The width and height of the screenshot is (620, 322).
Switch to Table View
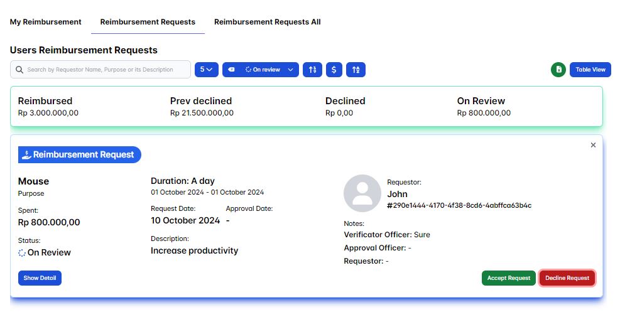click(590, 70)
